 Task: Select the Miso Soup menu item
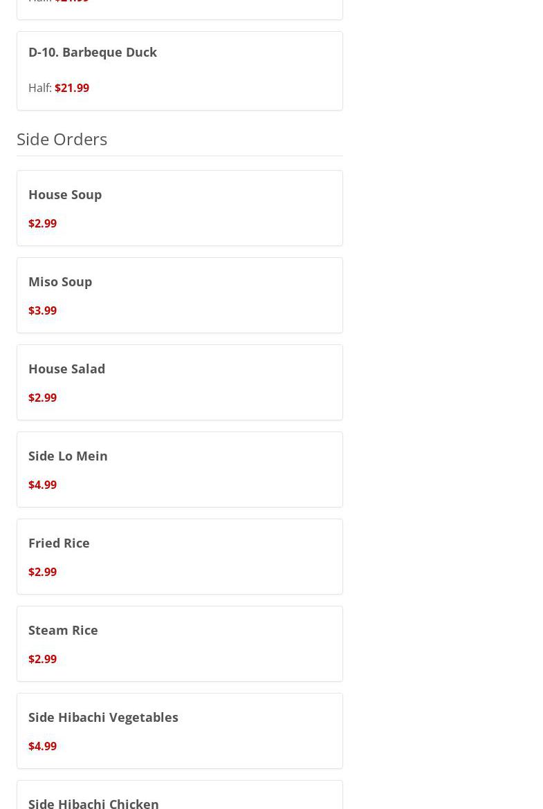[60, 281]
